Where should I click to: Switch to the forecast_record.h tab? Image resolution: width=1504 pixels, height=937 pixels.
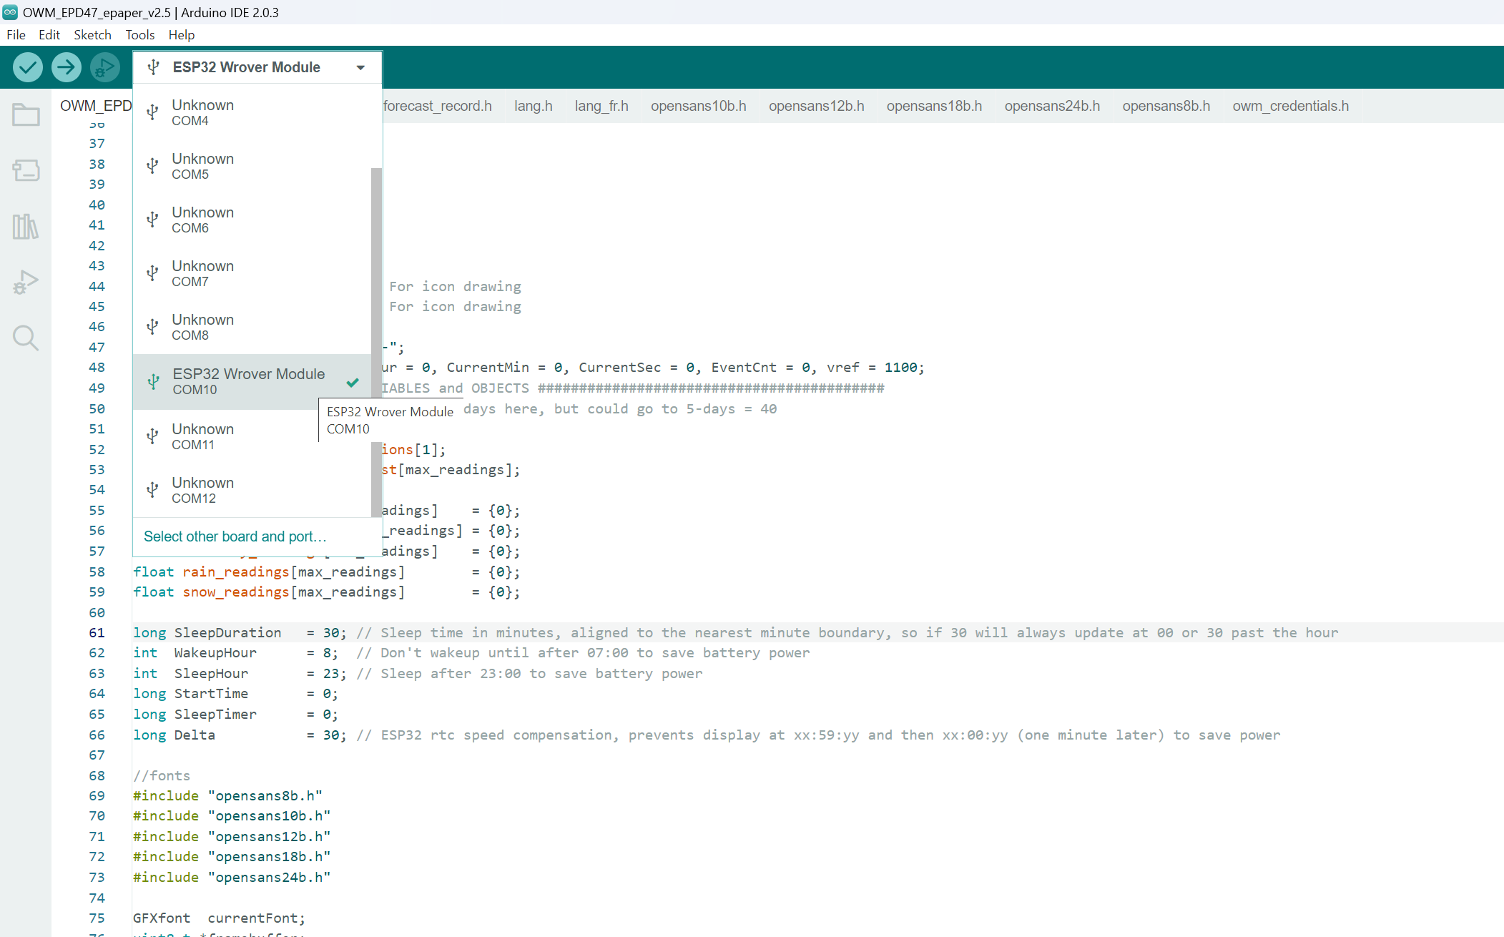point(437,106)
